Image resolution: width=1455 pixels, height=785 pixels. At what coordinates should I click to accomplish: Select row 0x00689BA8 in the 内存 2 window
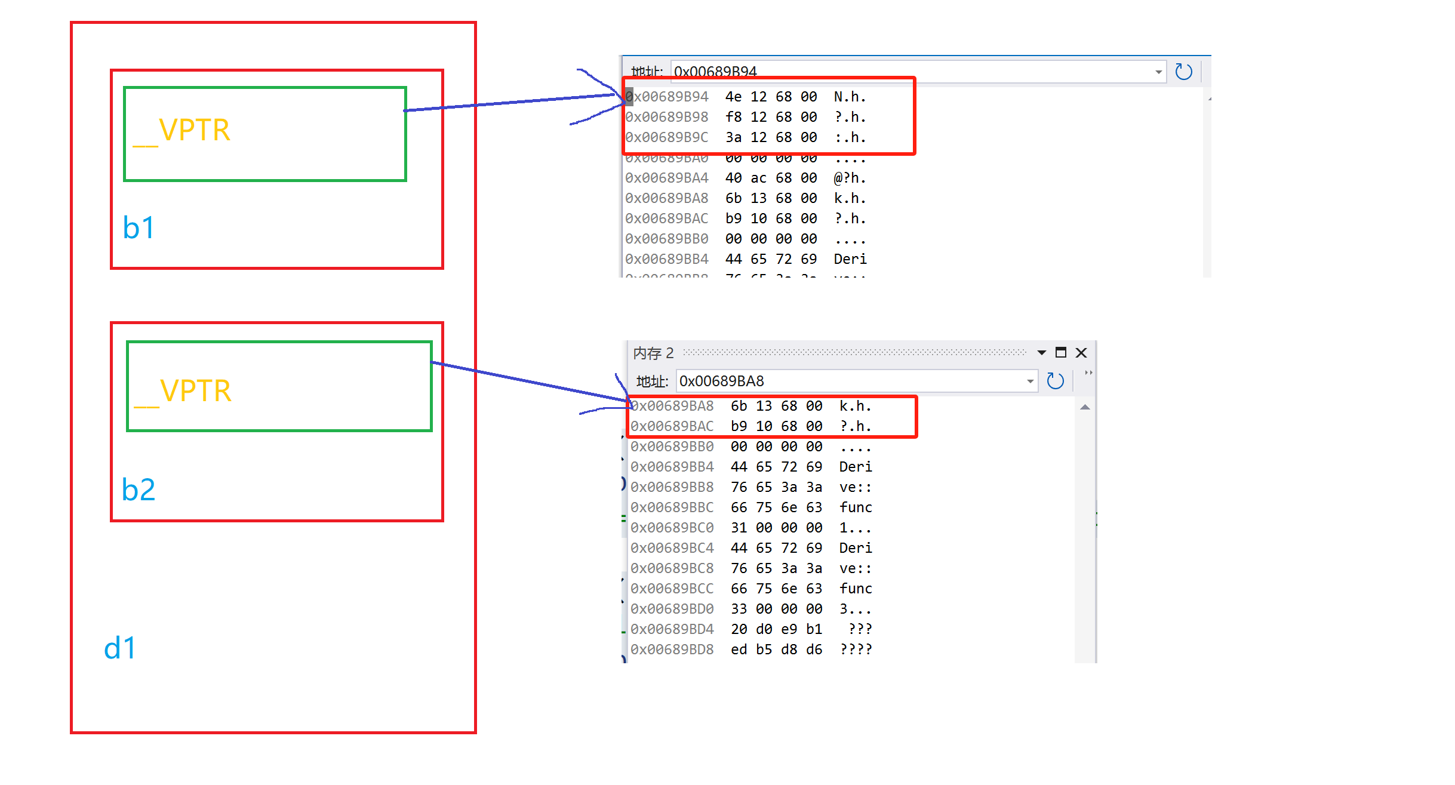point(751,406)
